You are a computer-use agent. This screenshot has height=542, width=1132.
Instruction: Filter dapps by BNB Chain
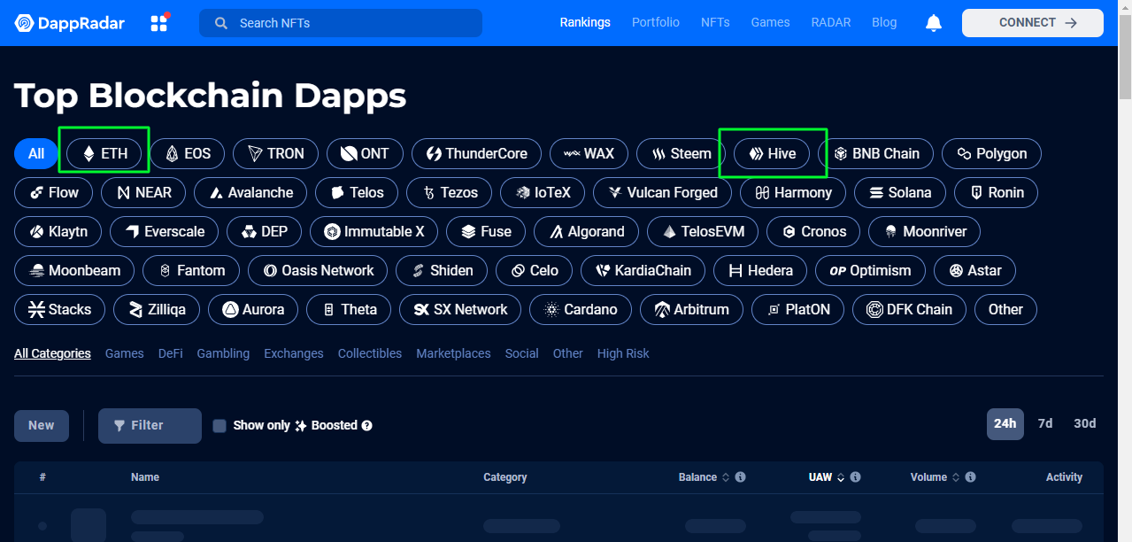876,153
